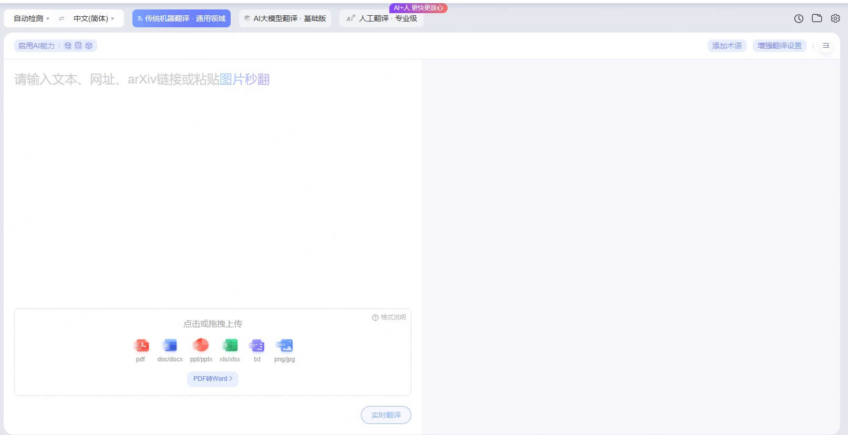This screenshot has width=848, height=435.
Task: Click the 启用AI能力 label
Action: [36, 46]
